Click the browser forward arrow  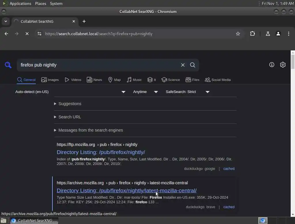17,34
